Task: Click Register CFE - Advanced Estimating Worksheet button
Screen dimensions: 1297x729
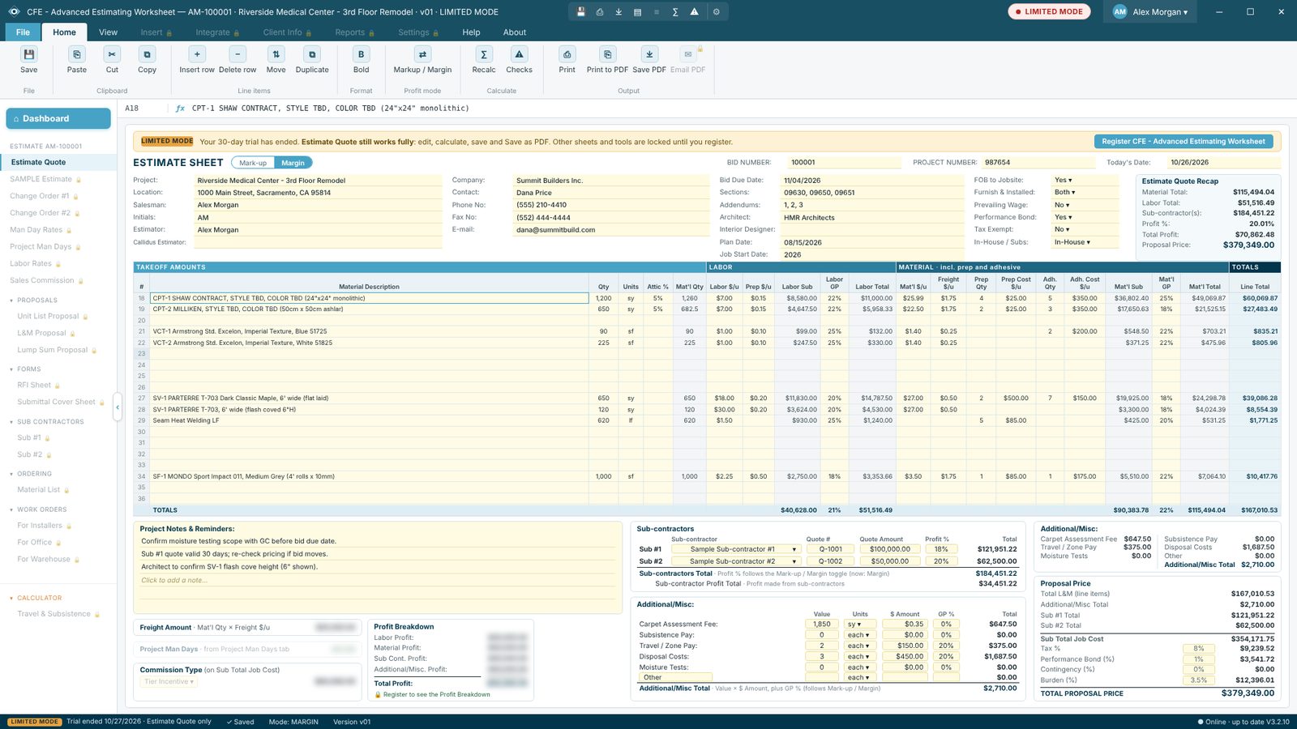Action: click(x=1184, y=141)
